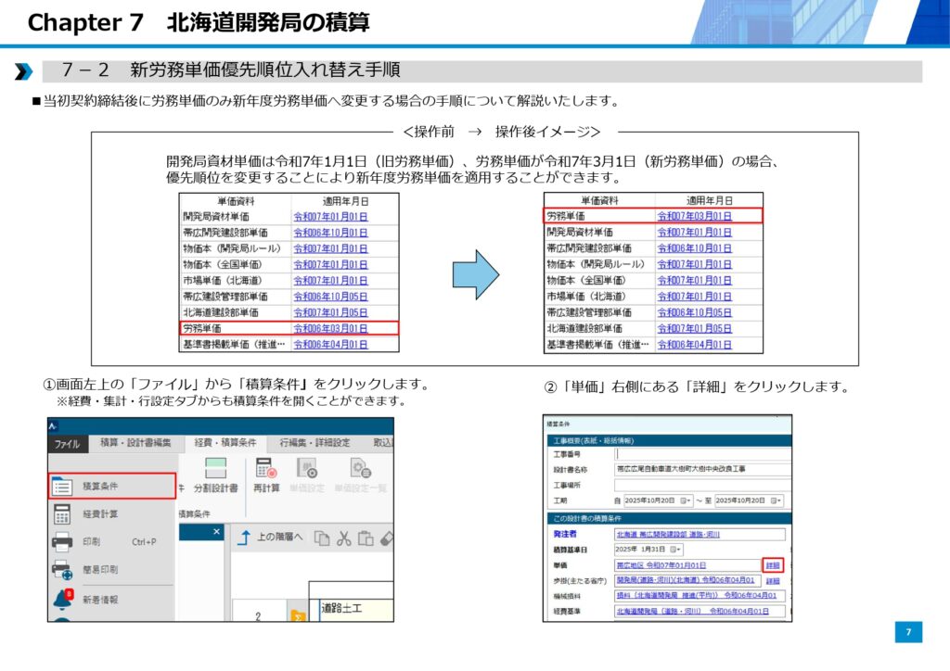Open 新着情報 bell notification icon
The image size is (950, 671).
(62, 599)
